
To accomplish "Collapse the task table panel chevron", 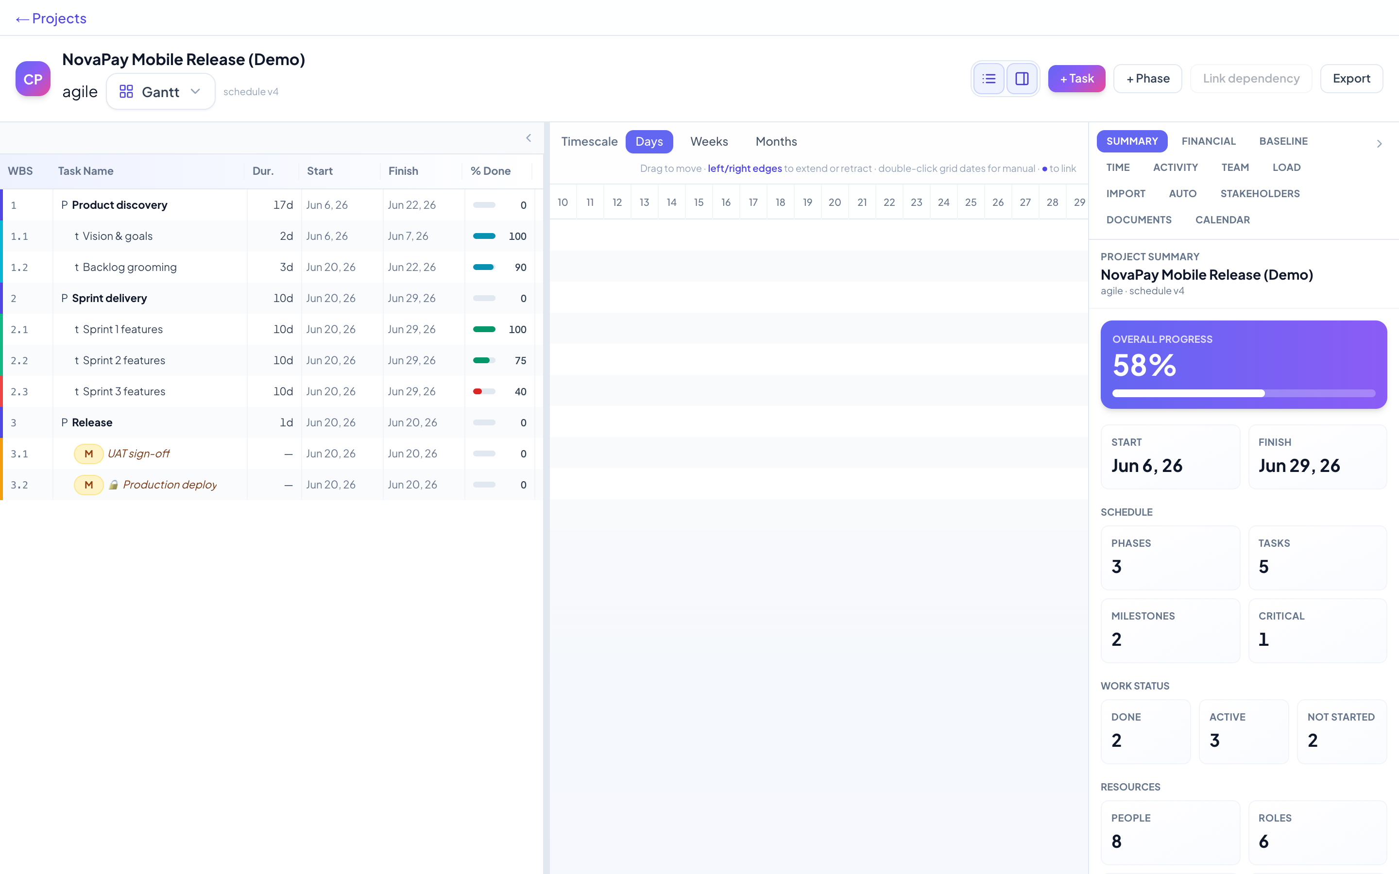I will click(529, 137).
